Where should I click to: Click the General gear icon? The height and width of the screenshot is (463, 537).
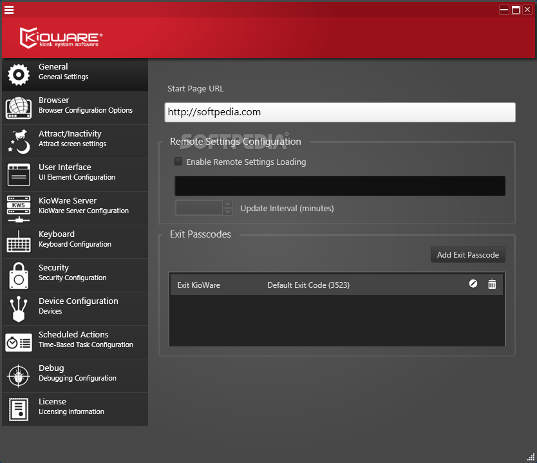coord(19,74)
